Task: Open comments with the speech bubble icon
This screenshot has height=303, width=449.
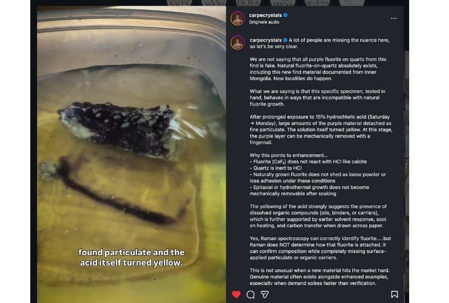Action: point(250,295)
